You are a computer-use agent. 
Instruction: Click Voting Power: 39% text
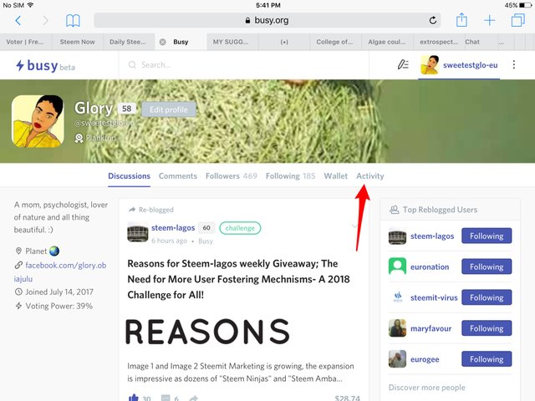coord(59,307)
